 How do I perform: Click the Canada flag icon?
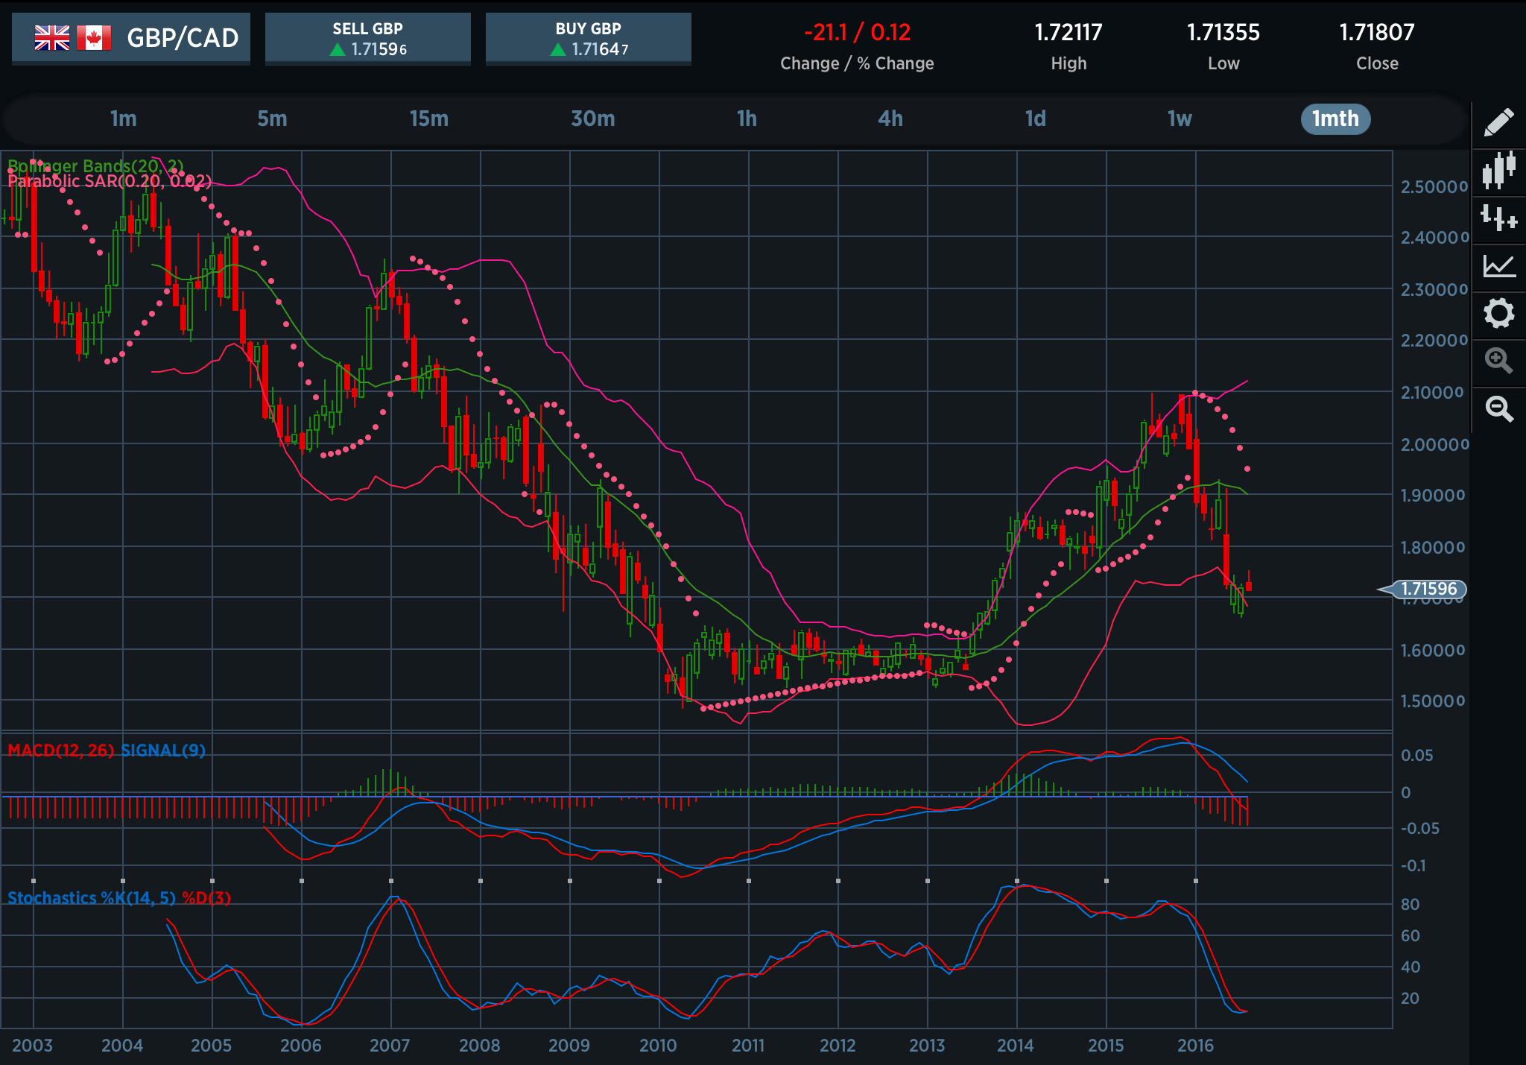click(94, 37)
